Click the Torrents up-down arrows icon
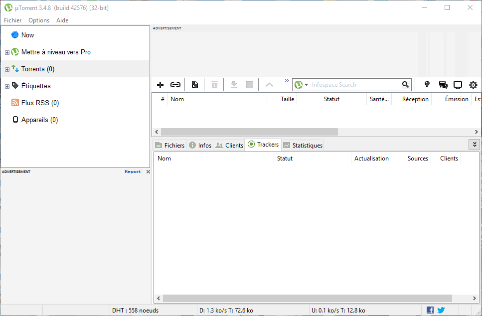Image resolution: width=482 pixels, height=316 pixels. click(x=15, y=68)
